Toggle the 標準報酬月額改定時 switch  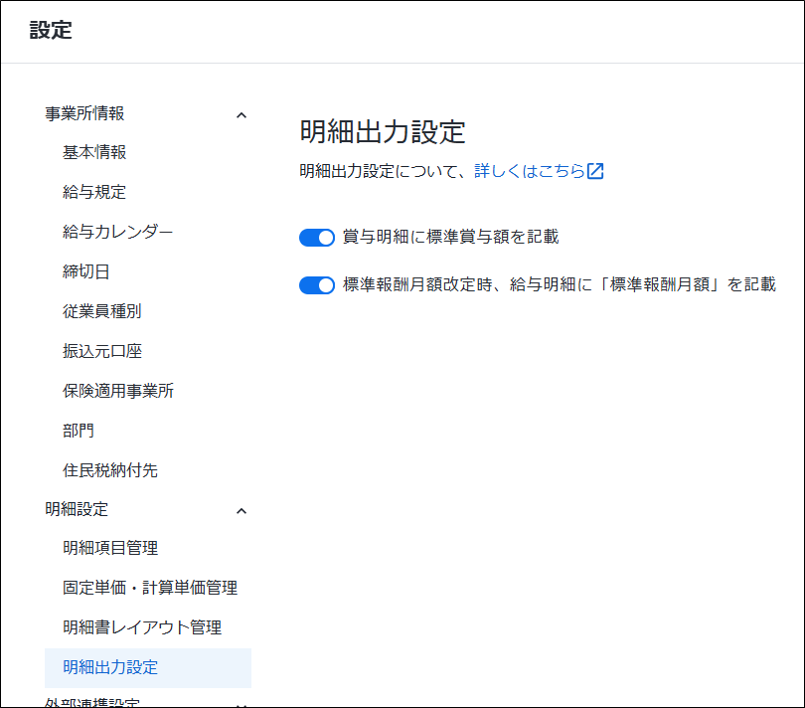pos(317,285)
